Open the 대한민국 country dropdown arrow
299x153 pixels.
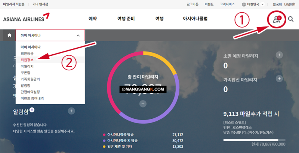[263, 4]
